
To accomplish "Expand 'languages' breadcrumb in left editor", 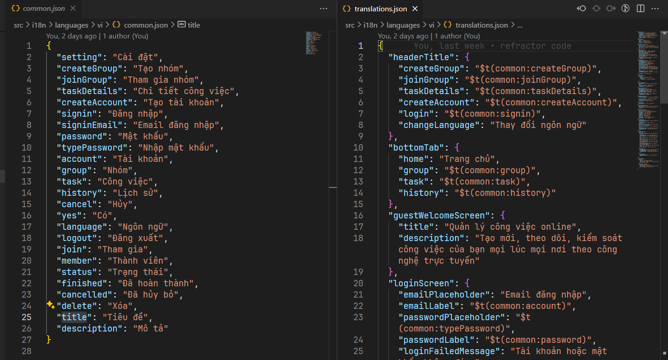I will coord(72,25).
